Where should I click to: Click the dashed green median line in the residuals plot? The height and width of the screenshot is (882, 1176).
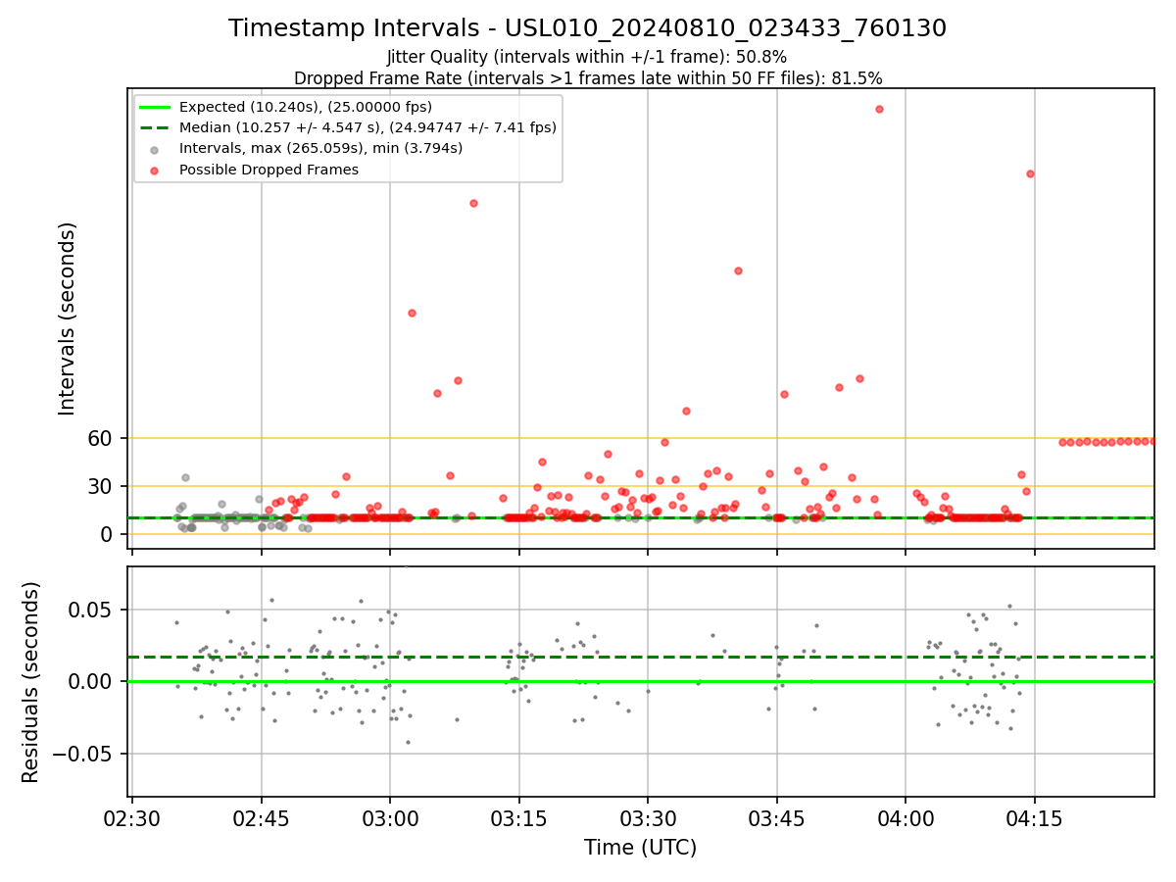(x=641, y=657)
